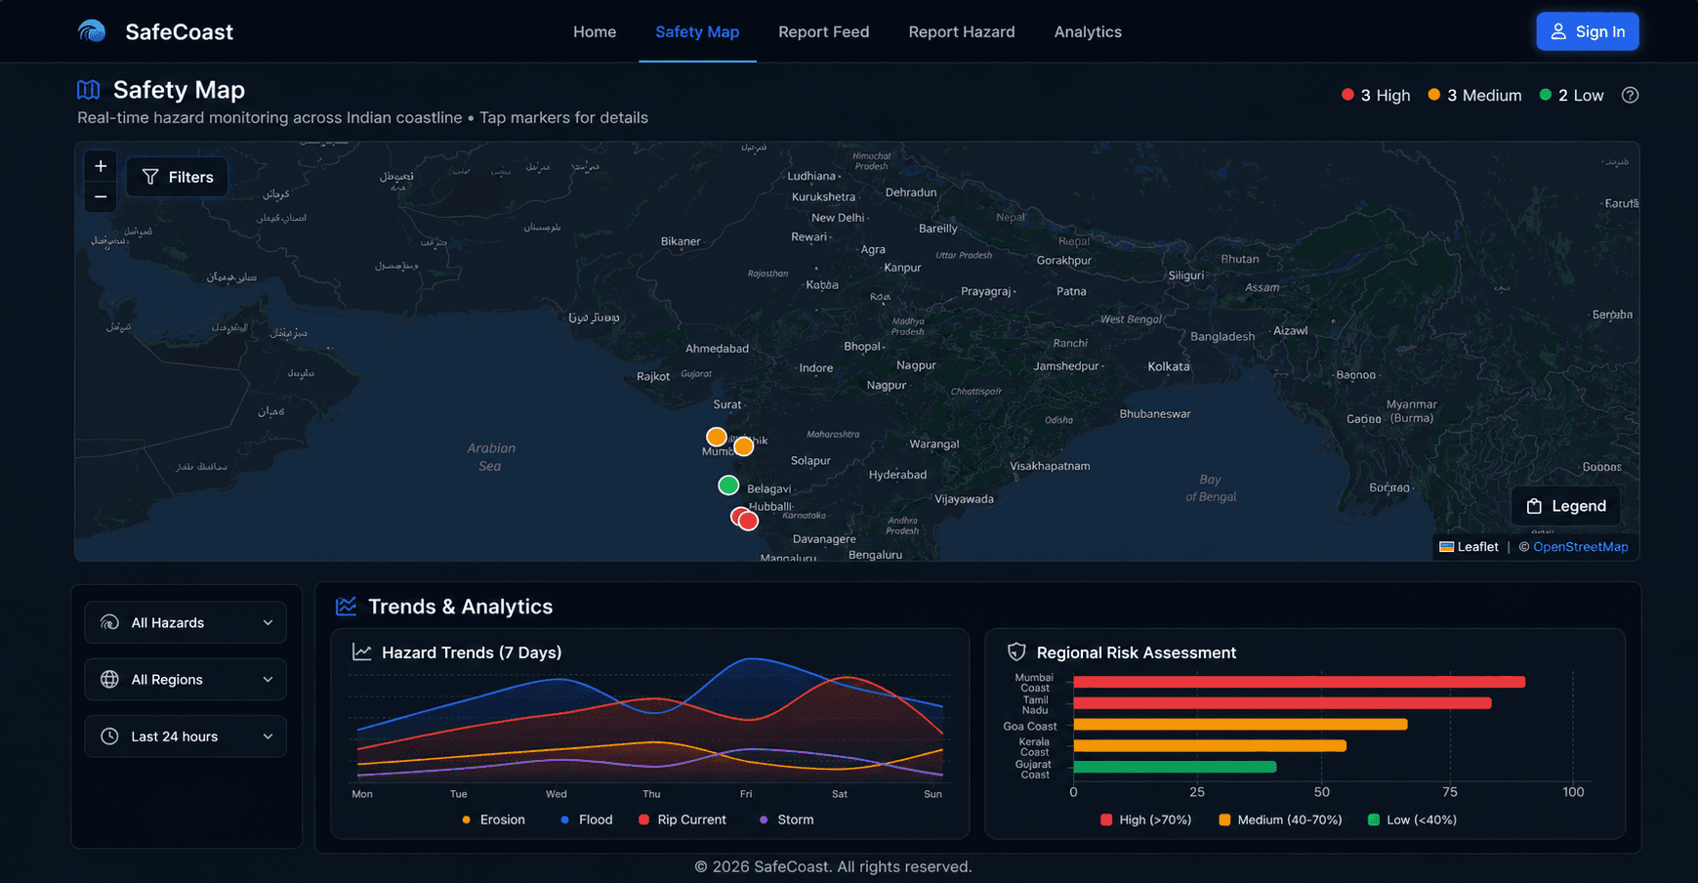The height and width of the screenshot is (883, 1698).
Task: Zoom in the map with plus button
Action: tap(101, 166)
